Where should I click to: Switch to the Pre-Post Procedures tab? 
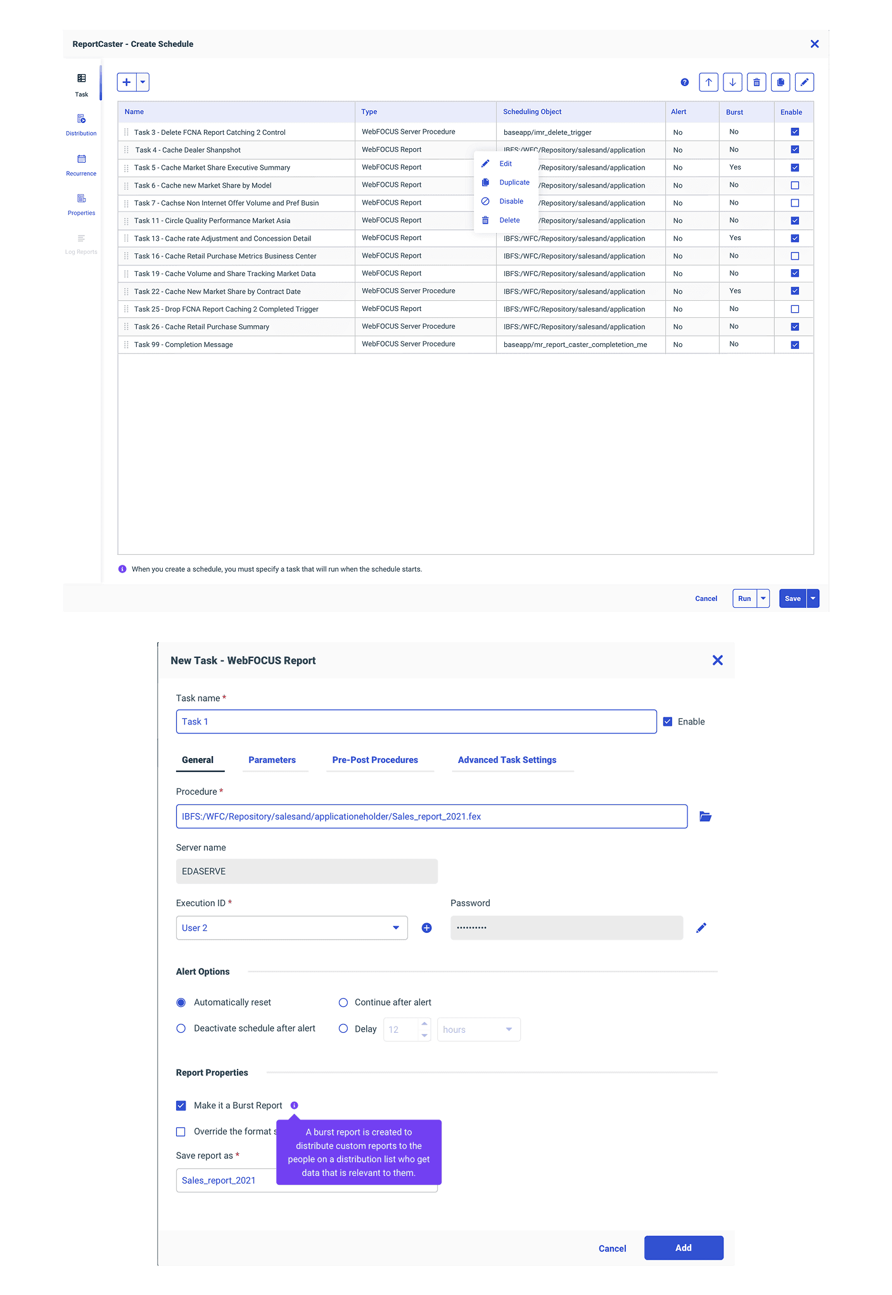[375, 760]
